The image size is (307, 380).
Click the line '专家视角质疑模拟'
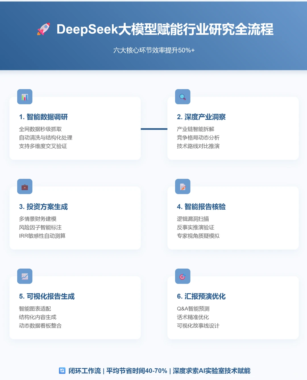tap(198, 236)
